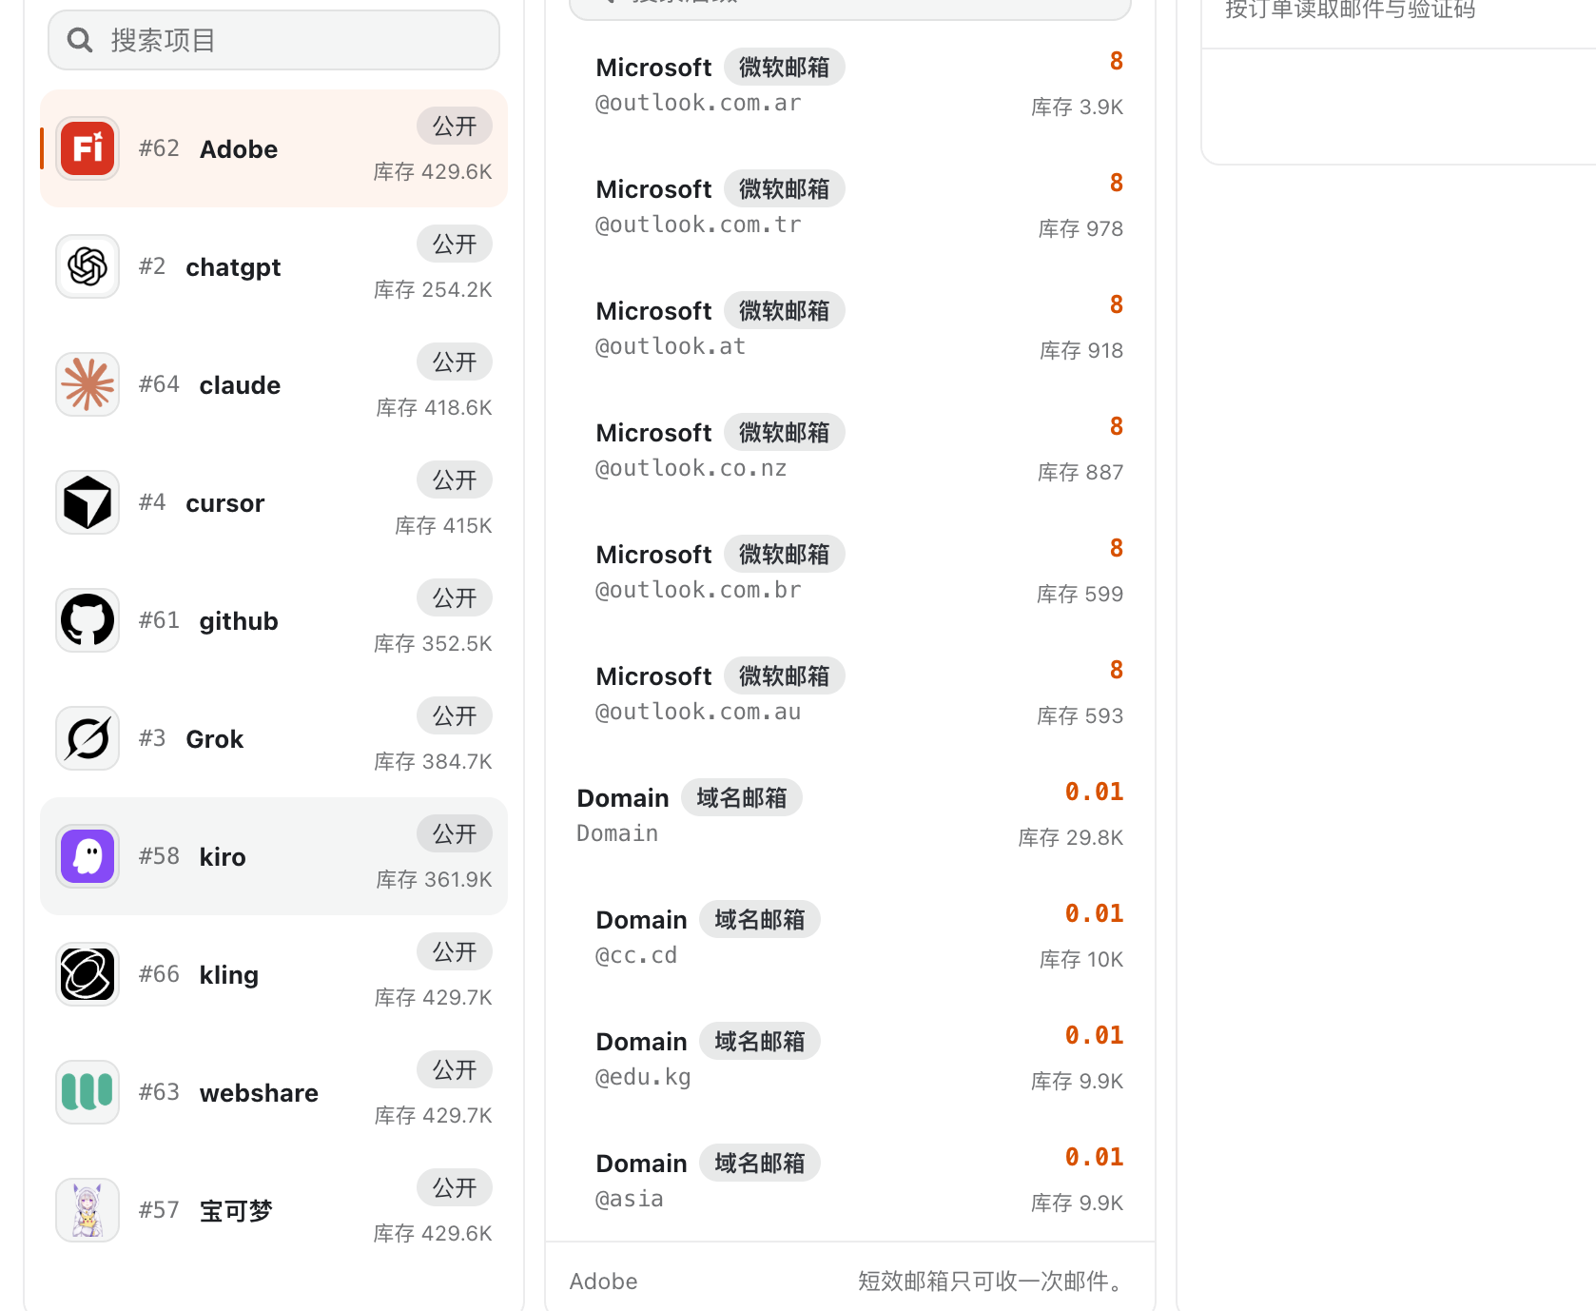Screen dimensions: 1596x1311
Task: Click 库存 361.9K under kiro
Action: pos(434,879)
